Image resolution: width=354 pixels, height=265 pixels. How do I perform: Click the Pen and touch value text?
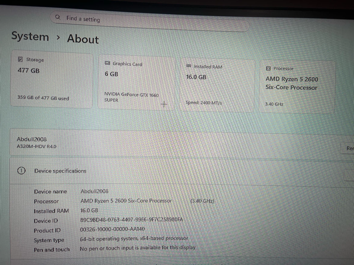pyautogui.click(x=138, y=248)
